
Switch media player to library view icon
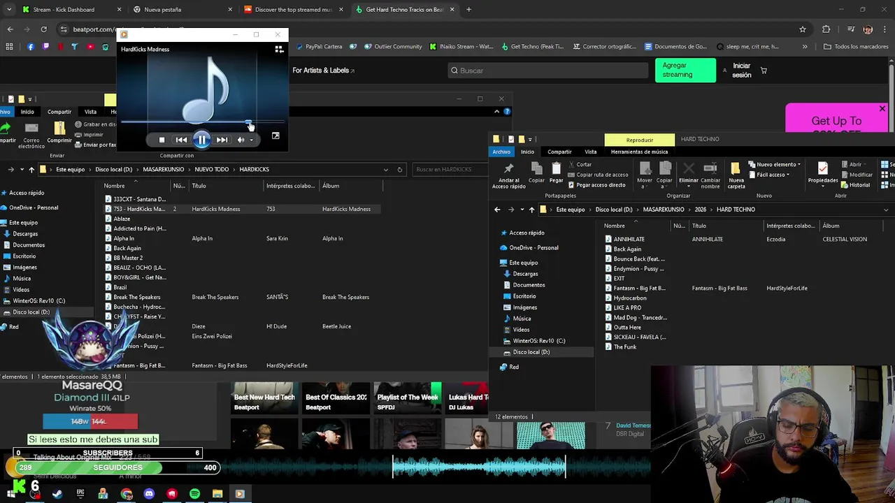[279, 49]
